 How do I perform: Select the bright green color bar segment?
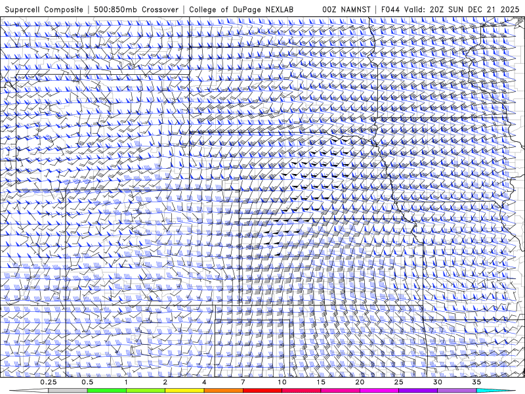(107, 391)
